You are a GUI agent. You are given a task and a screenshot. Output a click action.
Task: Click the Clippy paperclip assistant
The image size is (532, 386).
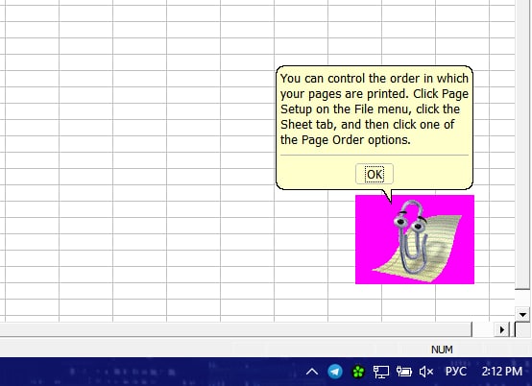pos(415,239)
